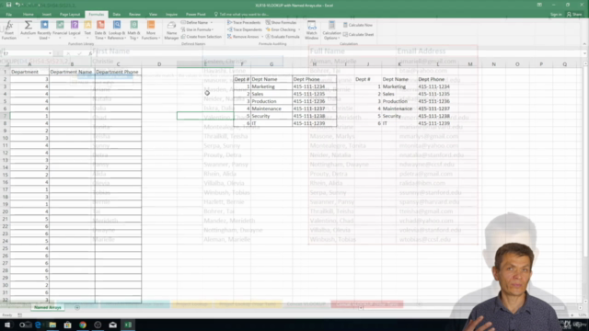Switch to the View ribbon tab
Screen dimensions: 589x331
click(153, 15)
